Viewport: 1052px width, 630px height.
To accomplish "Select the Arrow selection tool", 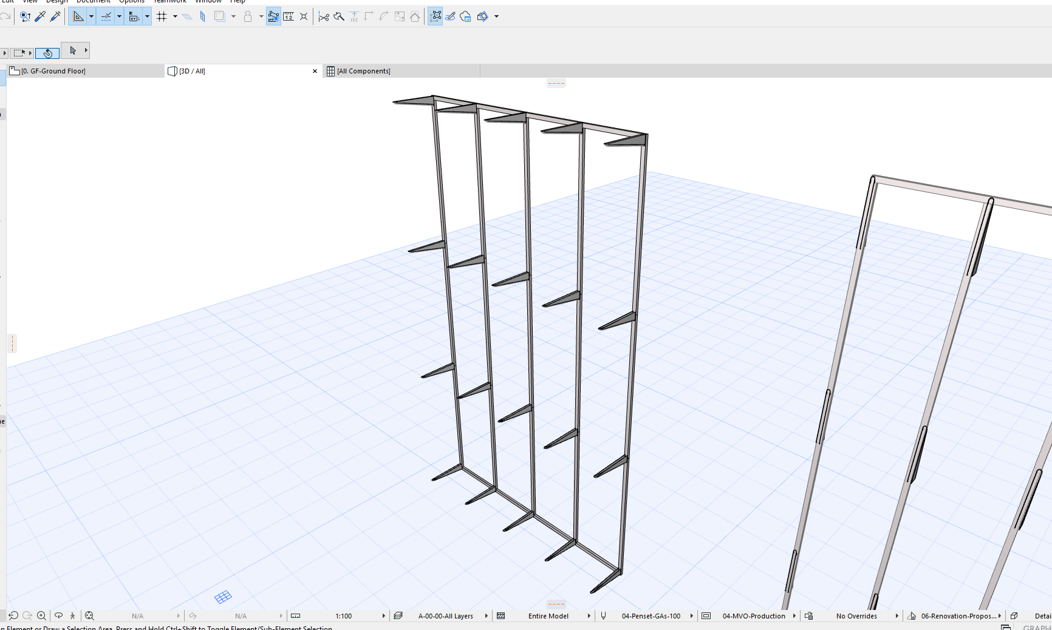I will click(x=73, y=50).
